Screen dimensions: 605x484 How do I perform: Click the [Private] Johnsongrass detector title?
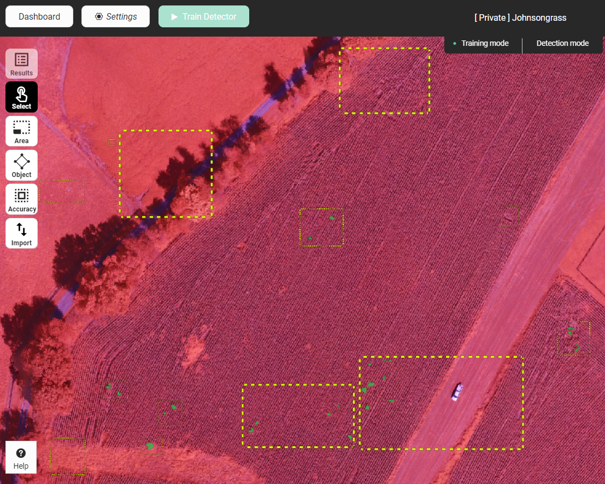[x=520, y=18]
